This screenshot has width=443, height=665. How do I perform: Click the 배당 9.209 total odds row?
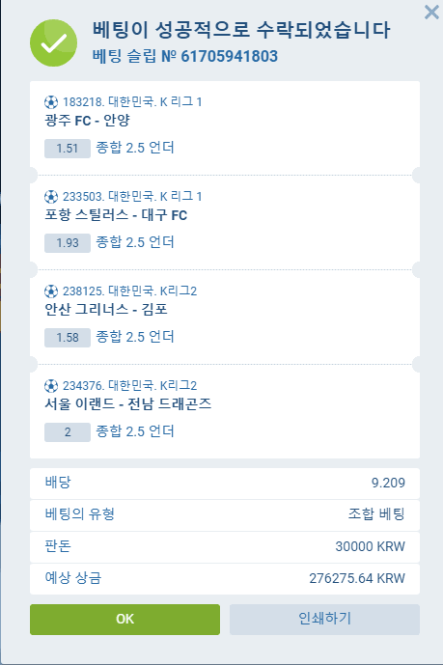coord(225,483)
